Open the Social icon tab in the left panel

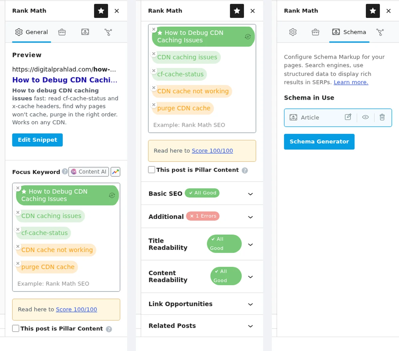108,32
